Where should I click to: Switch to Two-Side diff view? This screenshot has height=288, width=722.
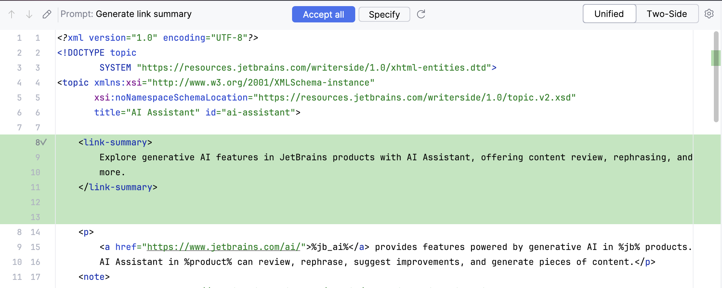point(667,14)
